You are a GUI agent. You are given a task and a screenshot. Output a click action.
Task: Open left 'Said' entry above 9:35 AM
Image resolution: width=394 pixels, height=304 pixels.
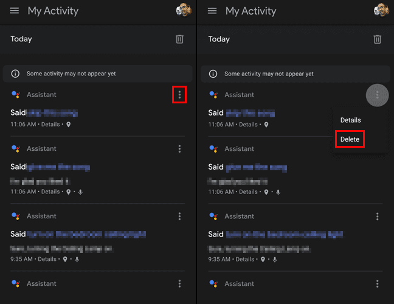click(78, 235)
